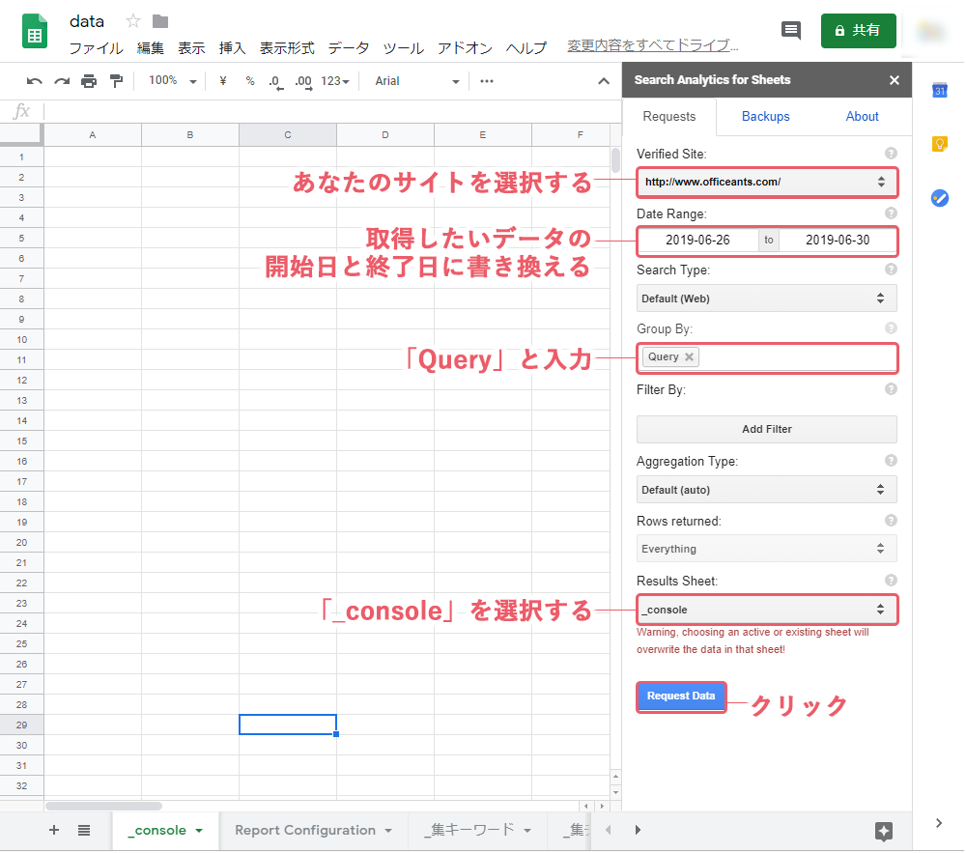Open the 編集 menu
This screenshot has height=853, width=966.
coord(151,48)
